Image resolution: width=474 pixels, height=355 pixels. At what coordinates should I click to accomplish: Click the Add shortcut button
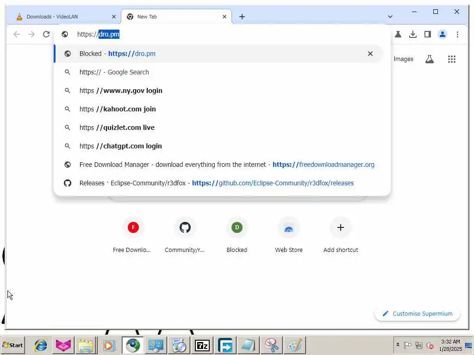coord(341,235)
